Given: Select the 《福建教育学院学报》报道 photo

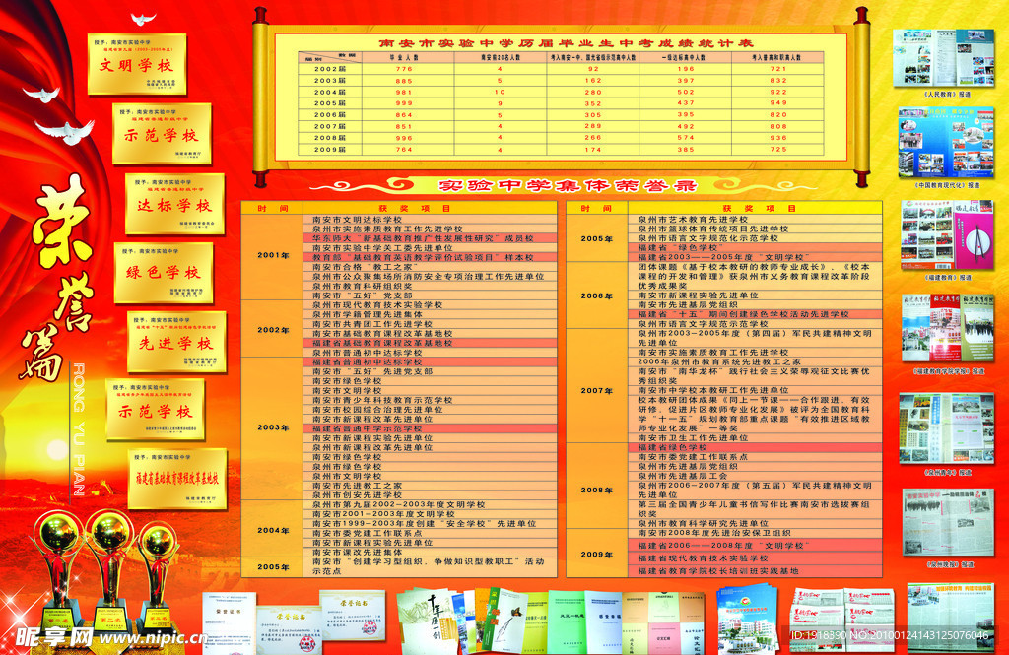Looking at the screenshot, I should point(948,328).
